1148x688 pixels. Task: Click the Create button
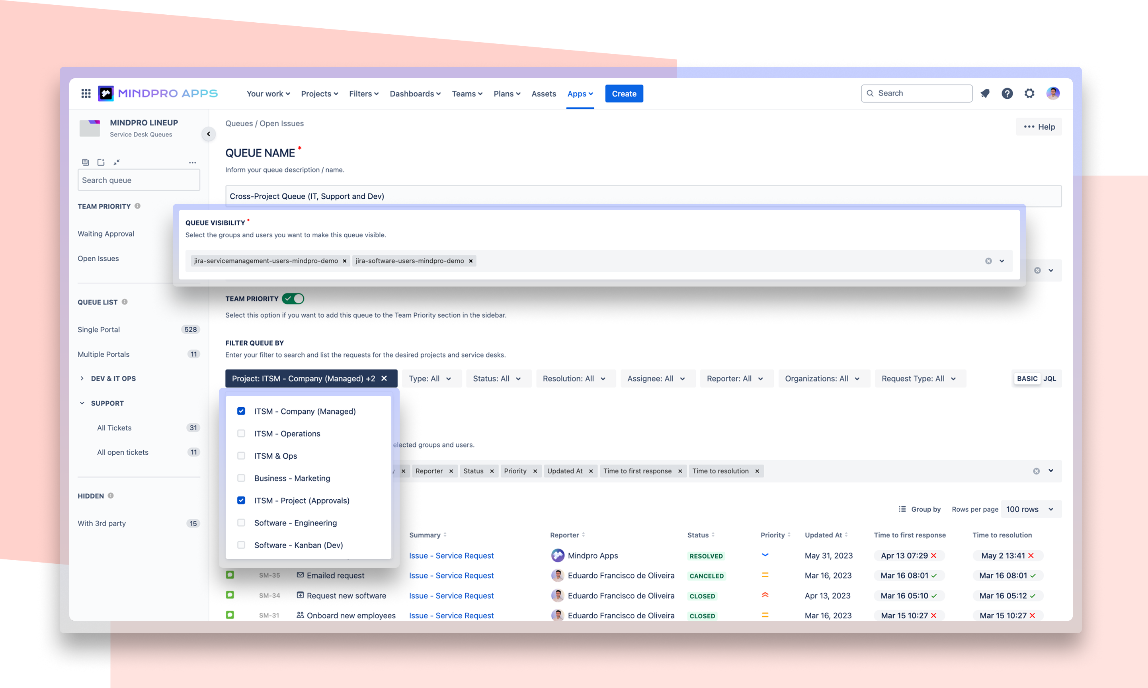624,94
